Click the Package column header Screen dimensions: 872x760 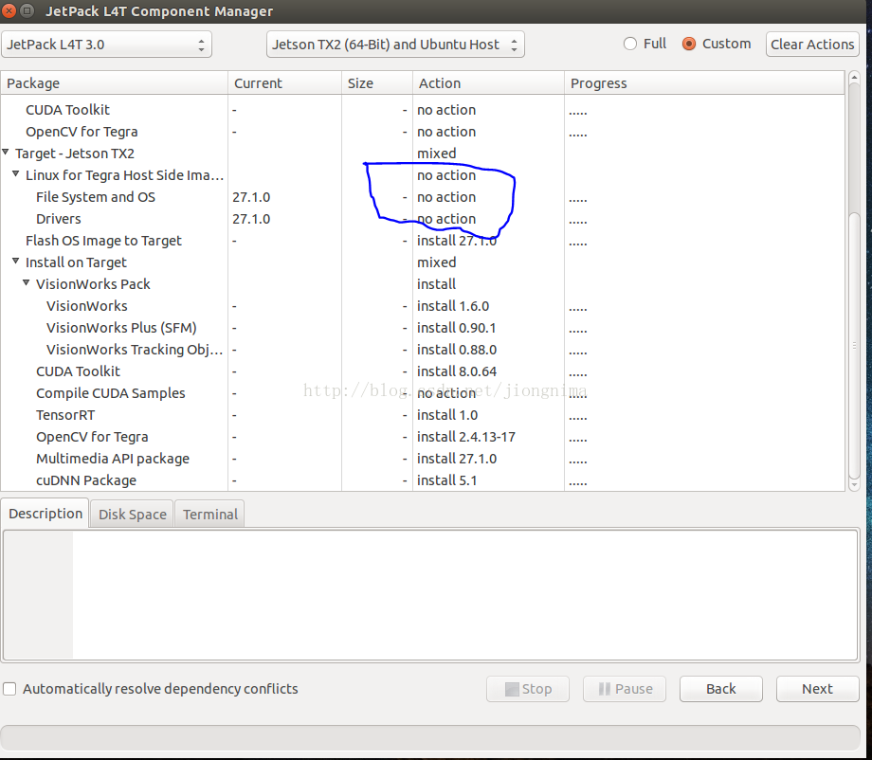(114, 82)
